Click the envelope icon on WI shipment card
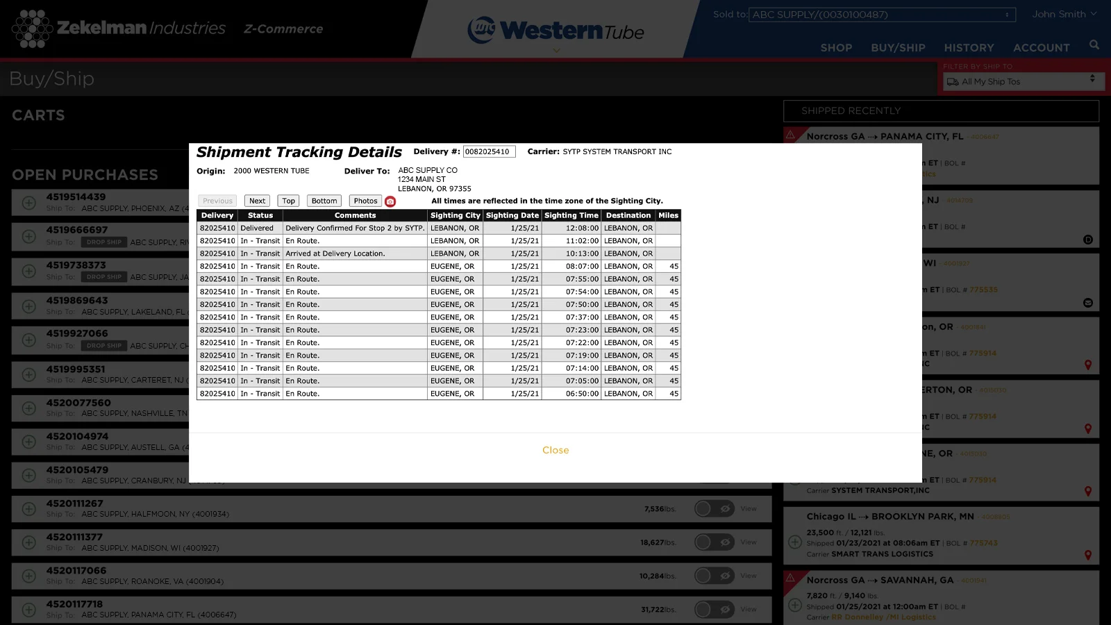 [1087, 303]
